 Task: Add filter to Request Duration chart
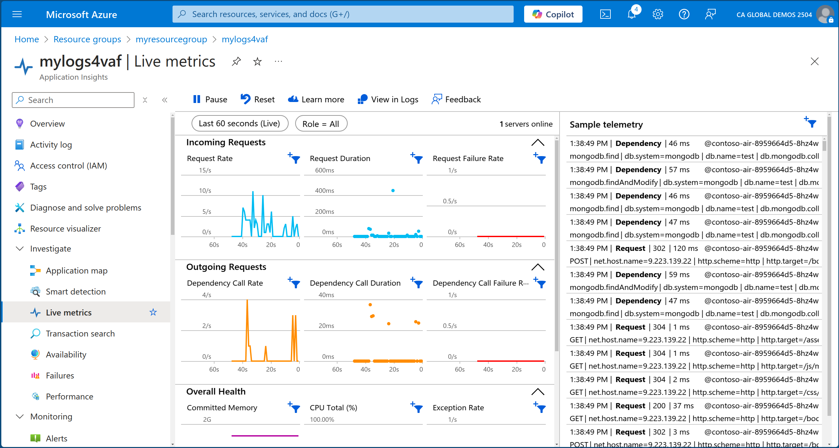pyautogui.click(x=417, y=158)
